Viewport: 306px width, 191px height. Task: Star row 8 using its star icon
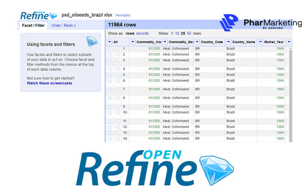click(110, 98)
